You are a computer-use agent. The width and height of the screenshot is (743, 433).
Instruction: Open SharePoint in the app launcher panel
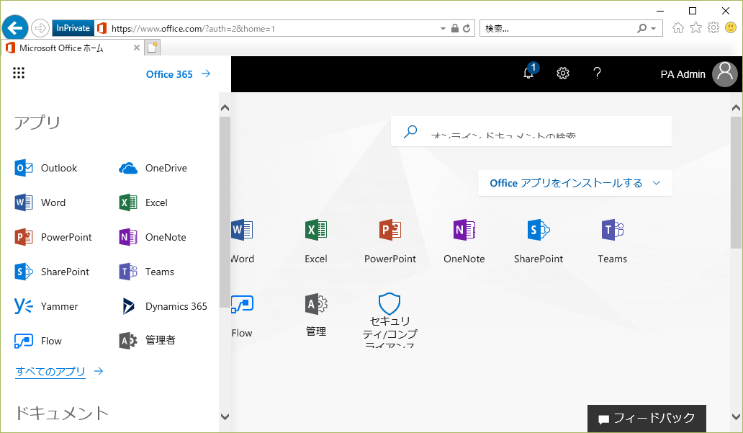pyautogui.click(x=52, y=272)
